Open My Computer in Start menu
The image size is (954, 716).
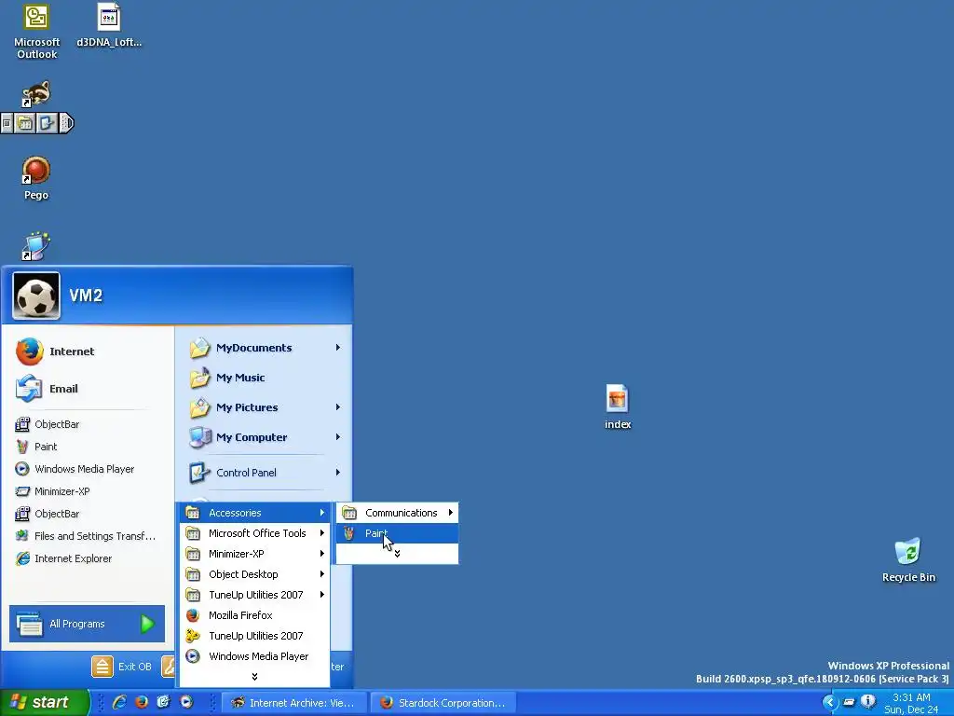point(263,437)
